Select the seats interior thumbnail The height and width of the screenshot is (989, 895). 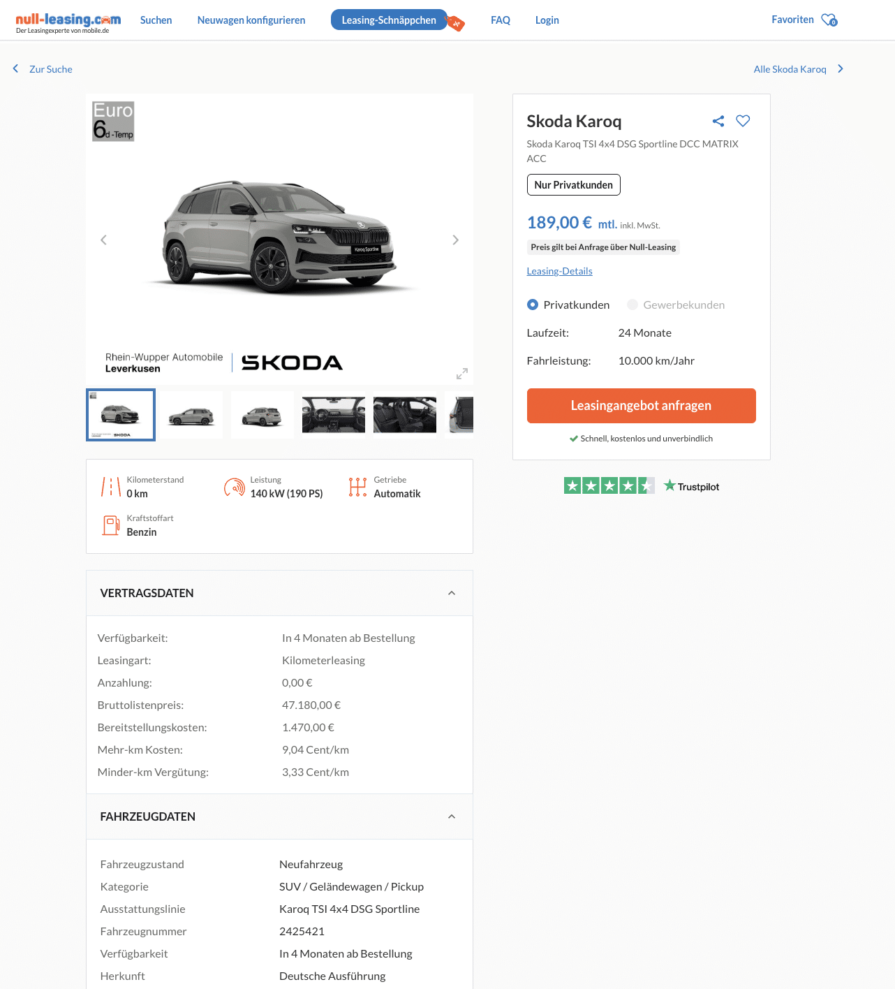[405, 415]
